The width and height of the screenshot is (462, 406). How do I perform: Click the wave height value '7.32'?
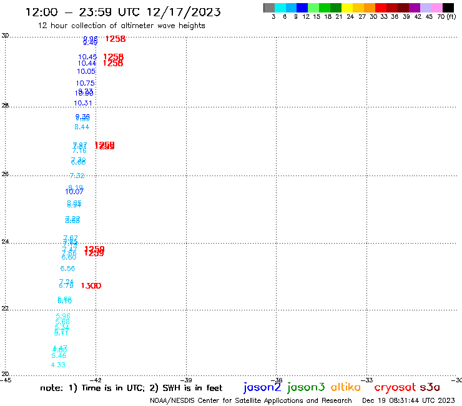77,176
